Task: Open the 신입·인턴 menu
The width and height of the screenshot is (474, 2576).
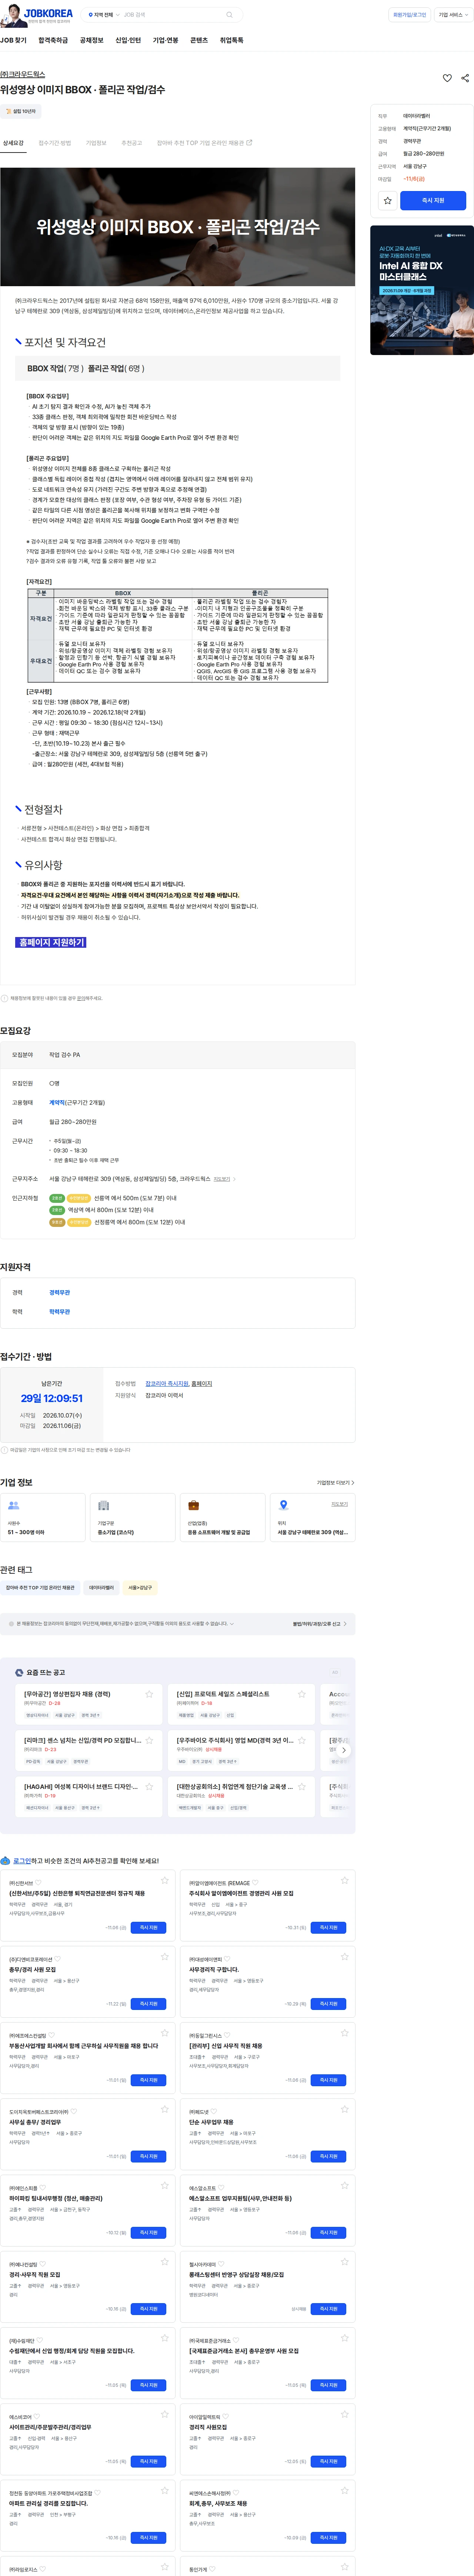Action: pyautogui.click(x=128, y=41)
